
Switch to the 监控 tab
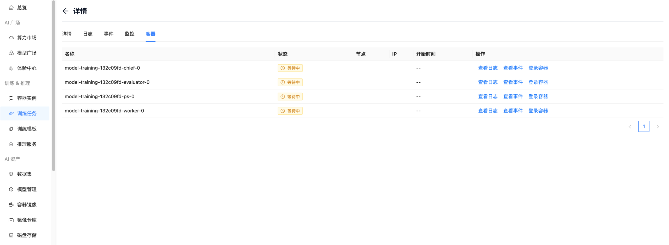tap(129, 34)
